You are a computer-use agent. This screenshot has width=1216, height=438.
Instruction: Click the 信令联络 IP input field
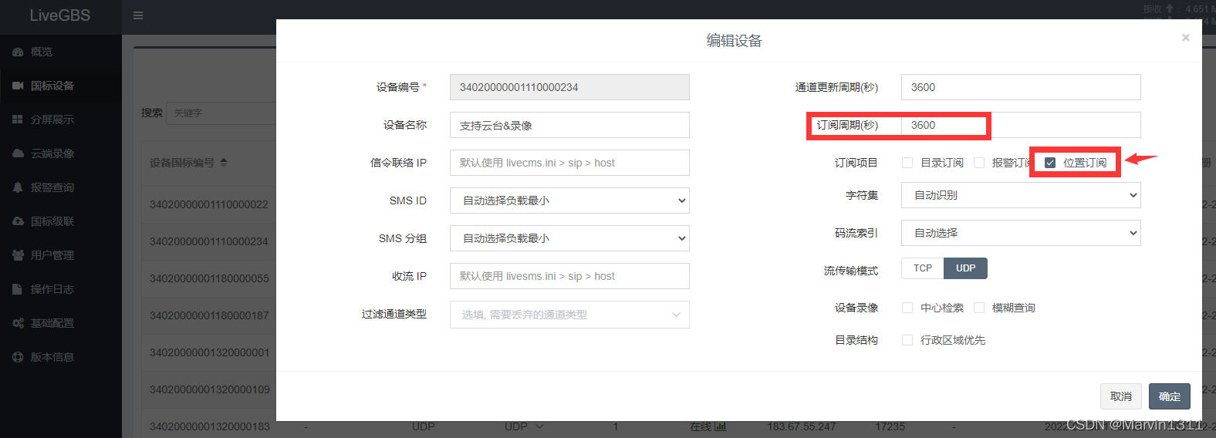point(569,163)
